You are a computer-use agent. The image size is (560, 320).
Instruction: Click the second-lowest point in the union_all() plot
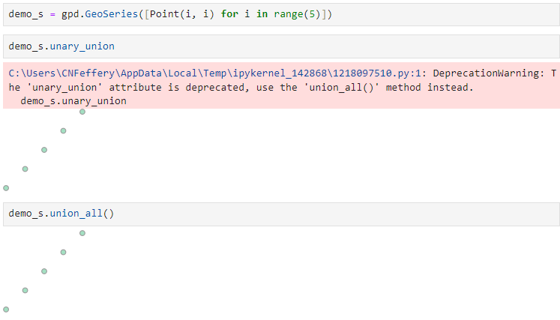click(x=25, y=290)
